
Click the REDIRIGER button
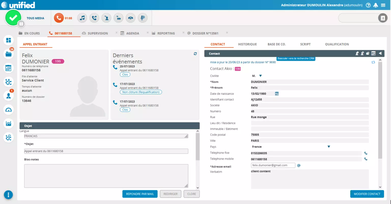click(171, 194)
